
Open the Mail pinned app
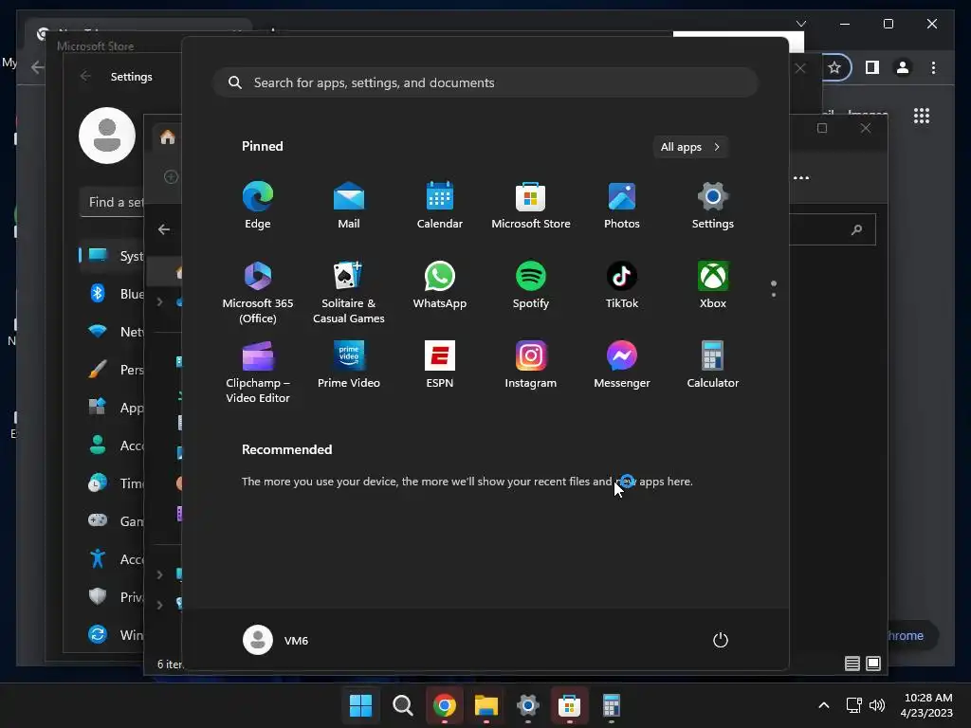(x=349, y=205)
